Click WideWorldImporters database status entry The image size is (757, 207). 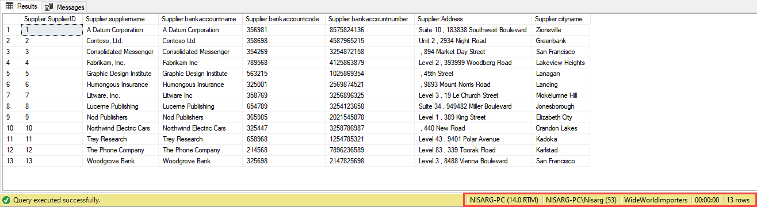(656, 200)
